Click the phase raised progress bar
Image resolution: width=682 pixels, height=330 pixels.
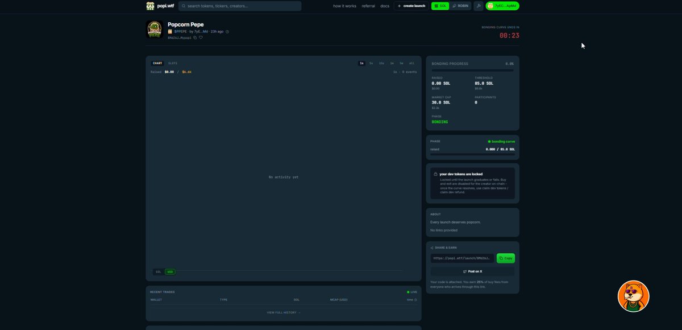tap(472, 154)
